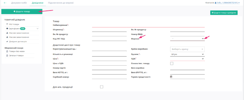Click the Збережений пошук heading
The width and height of the screenshot is (244, 100).
(14, 48)
